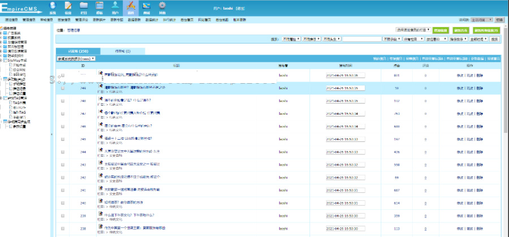Switch to the 待审核 (0) tab

pyautogui.click(x=123, y=51)
